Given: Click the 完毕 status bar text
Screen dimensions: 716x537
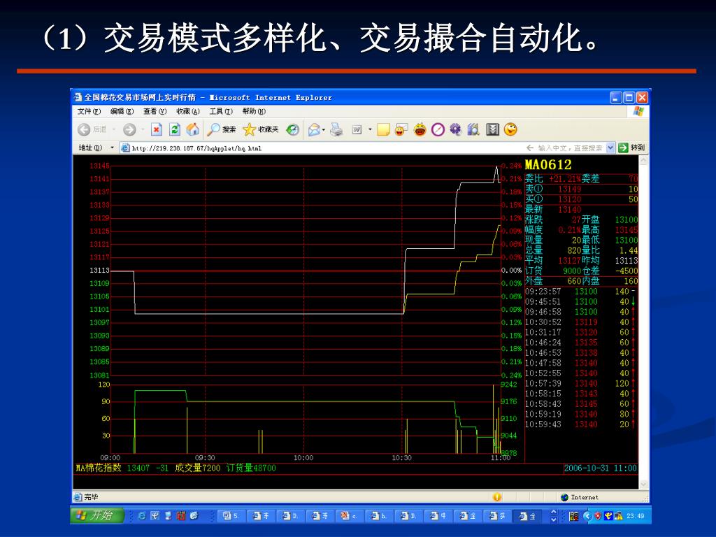Looking at the screenshot, I should (x=92, y=497).
